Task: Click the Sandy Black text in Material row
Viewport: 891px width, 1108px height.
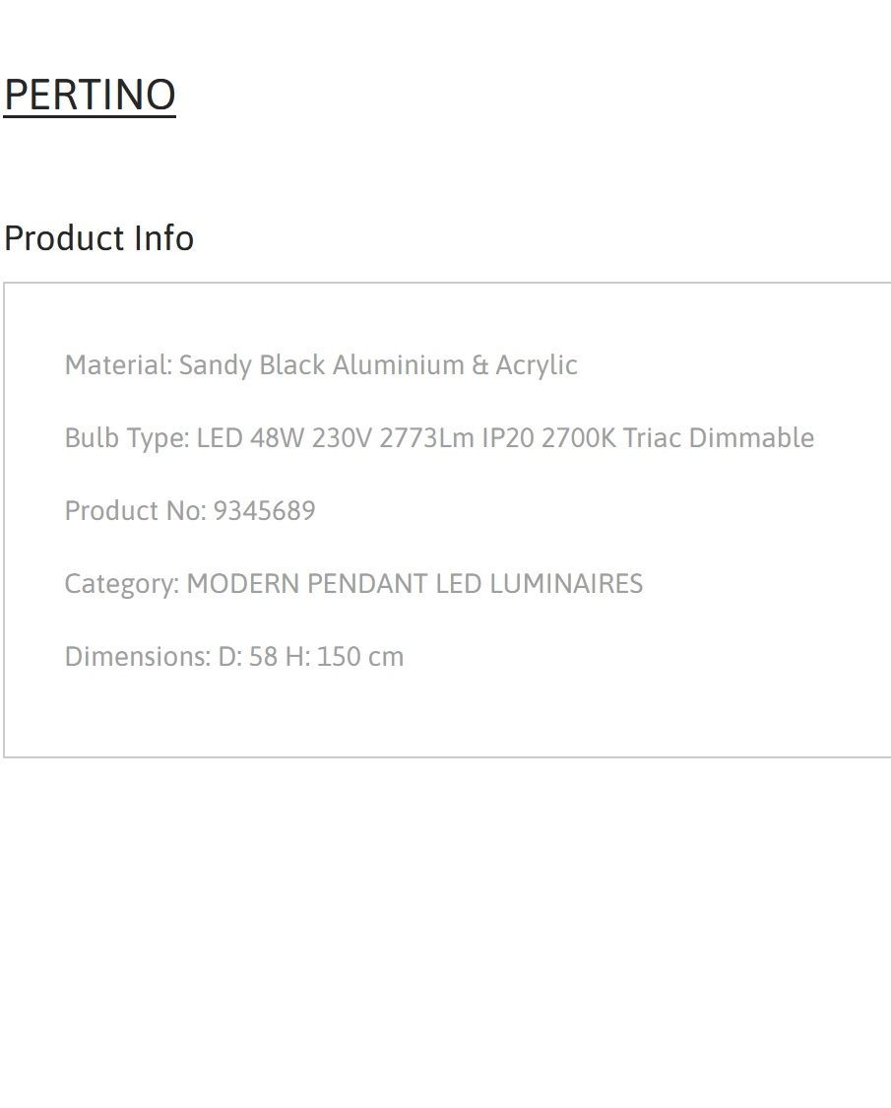Action: tap(251, 365)
